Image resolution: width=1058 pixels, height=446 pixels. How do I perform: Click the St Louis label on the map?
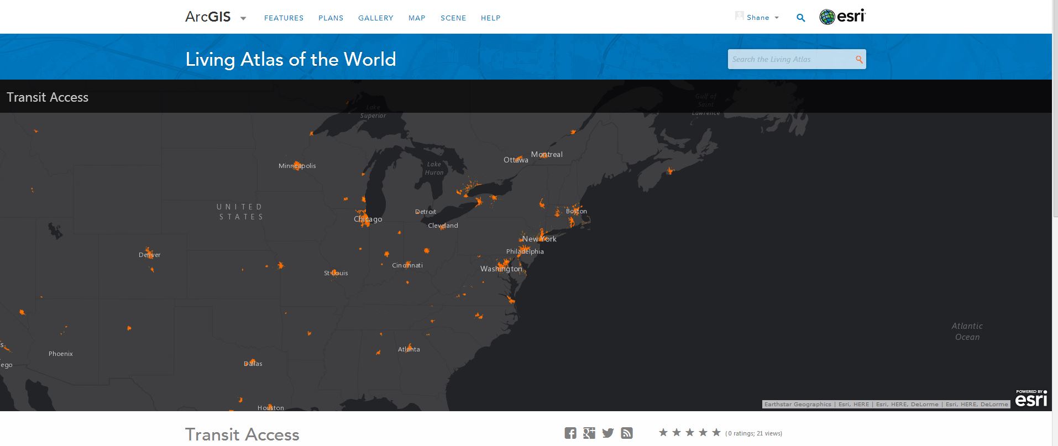point(336,273)
